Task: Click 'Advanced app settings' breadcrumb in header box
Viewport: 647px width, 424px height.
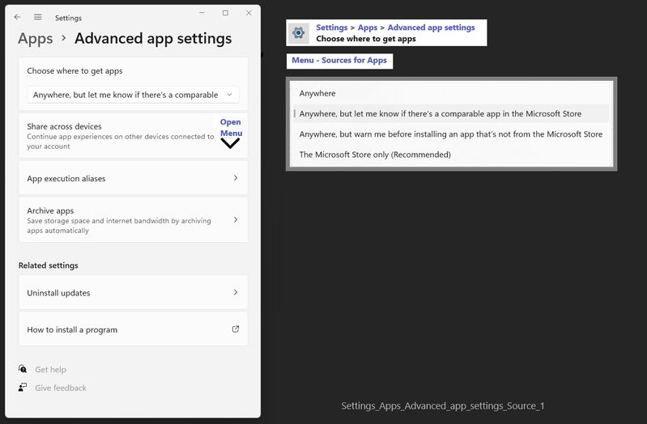Action: point(431,28)
